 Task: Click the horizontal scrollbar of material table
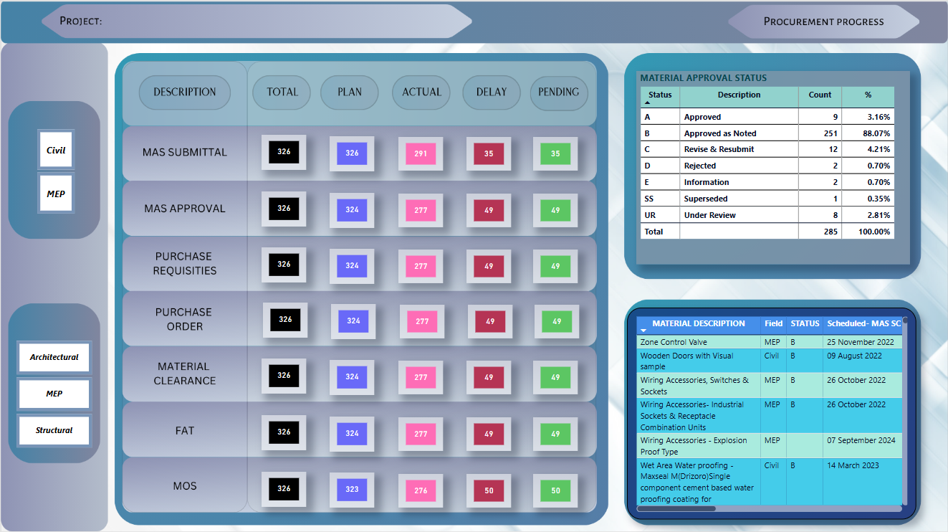(676, 509)
